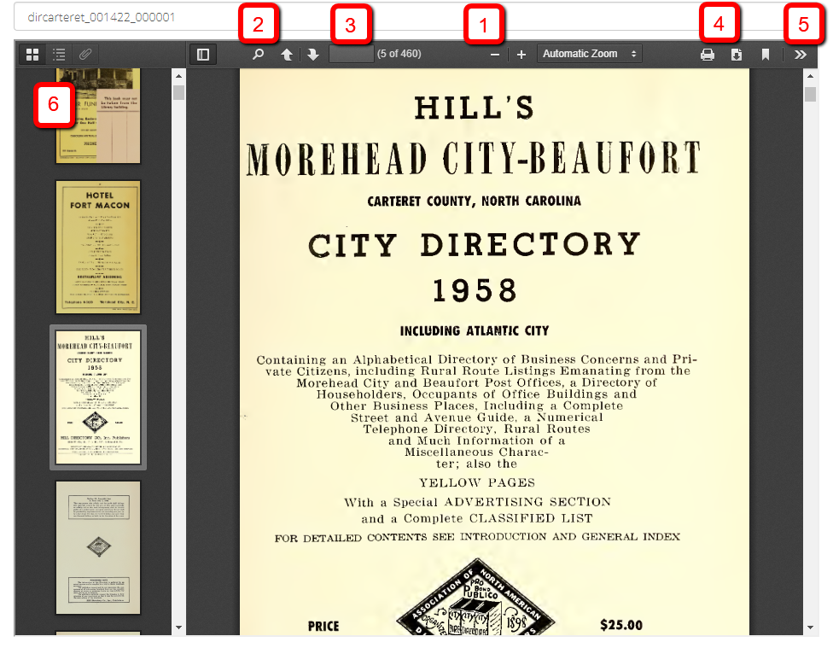Click the thumbnail panel scroll up arrow

click(x=178, y=76)
